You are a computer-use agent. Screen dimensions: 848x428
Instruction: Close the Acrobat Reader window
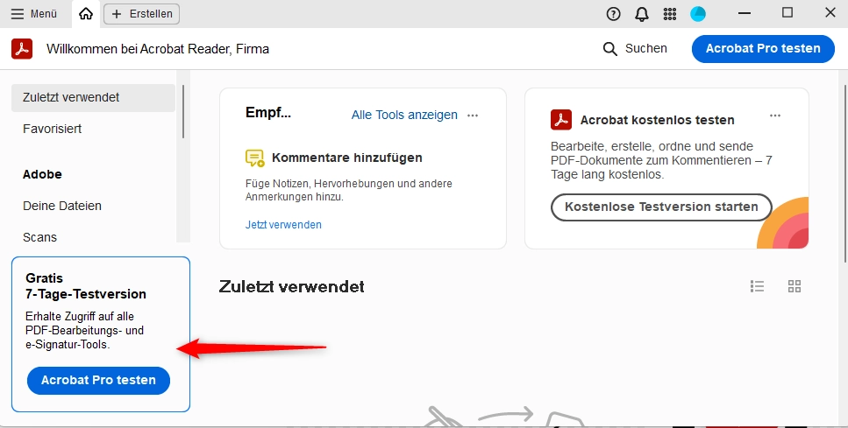(x=830, y=13)
